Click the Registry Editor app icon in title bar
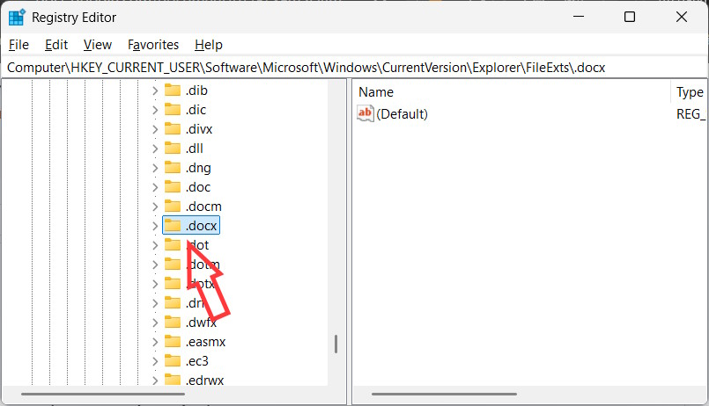This screenshot has width=709, height=406. pos(17,18)
